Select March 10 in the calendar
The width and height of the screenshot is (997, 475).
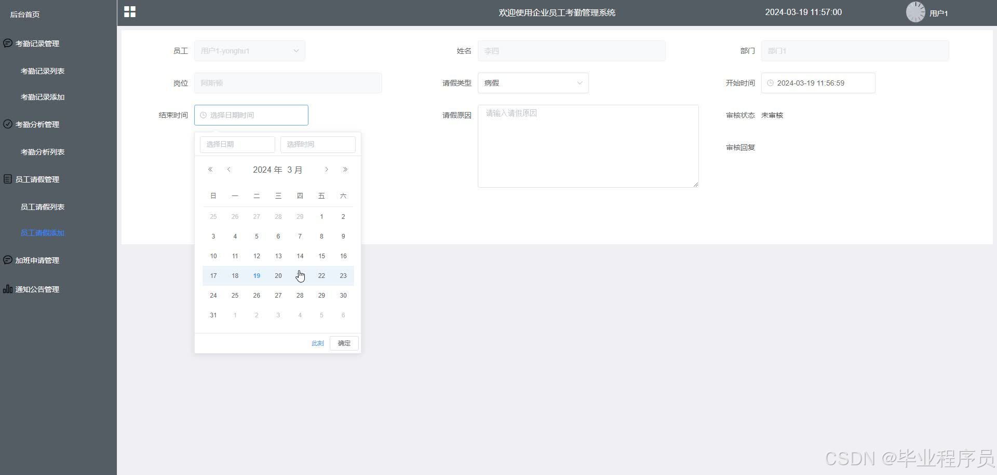(x=213, y=256)
